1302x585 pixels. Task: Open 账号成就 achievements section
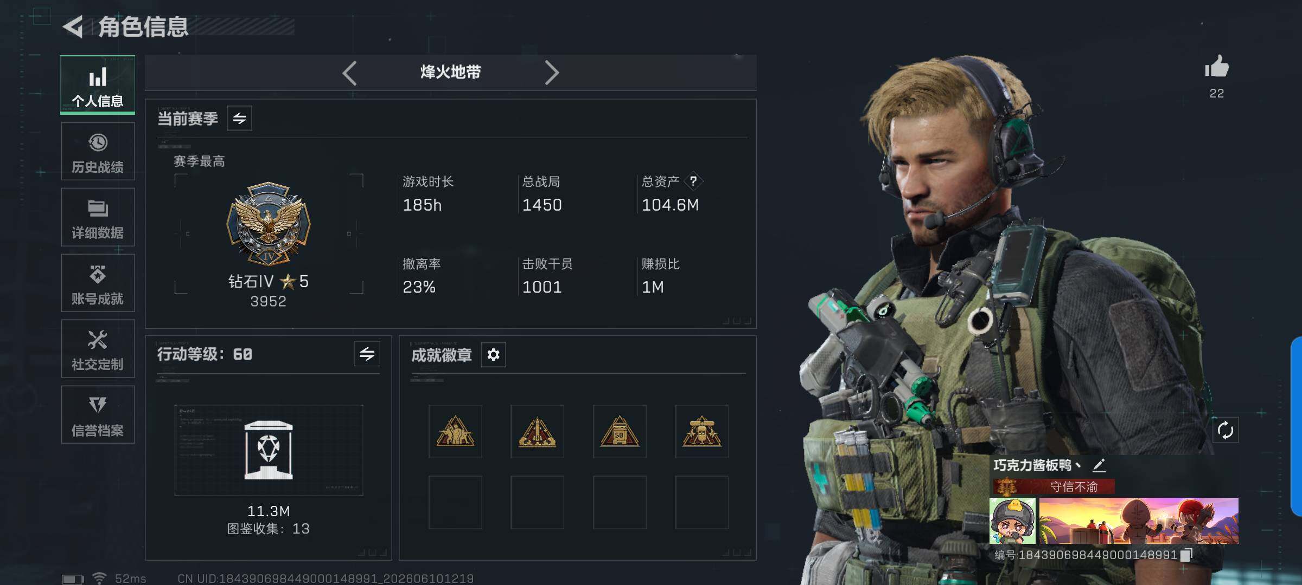point(98,283)
